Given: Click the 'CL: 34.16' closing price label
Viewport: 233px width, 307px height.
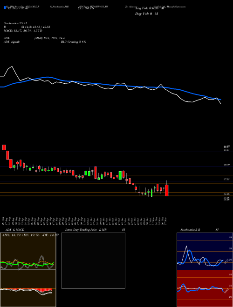Looking at the screenshot, I should click(86, 8).
